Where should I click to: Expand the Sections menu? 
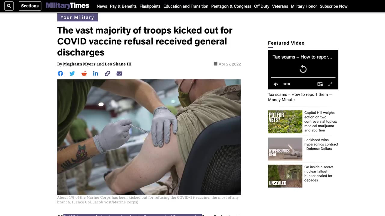30,6
